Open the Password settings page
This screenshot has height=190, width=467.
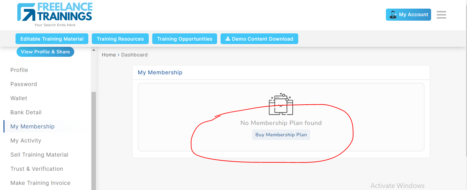(x=23, y=84)
